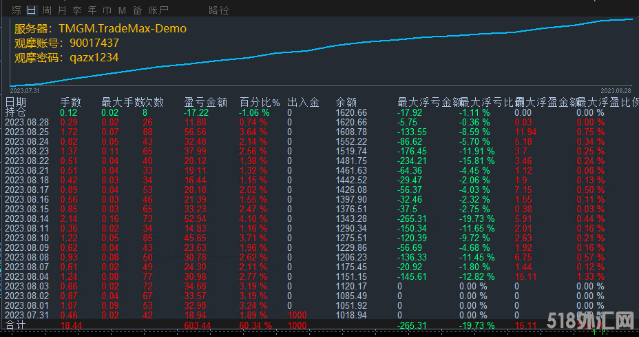Click profit 56.56 in the 2023.08.25 row
This screenshot has width=639, height=337.
195,132
